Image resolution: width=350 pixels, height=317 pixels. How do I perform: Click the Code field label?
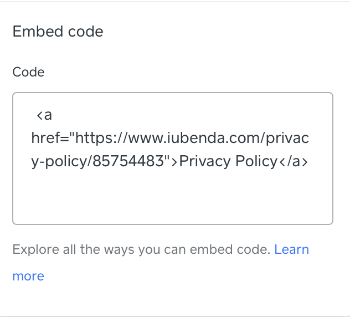28,72
